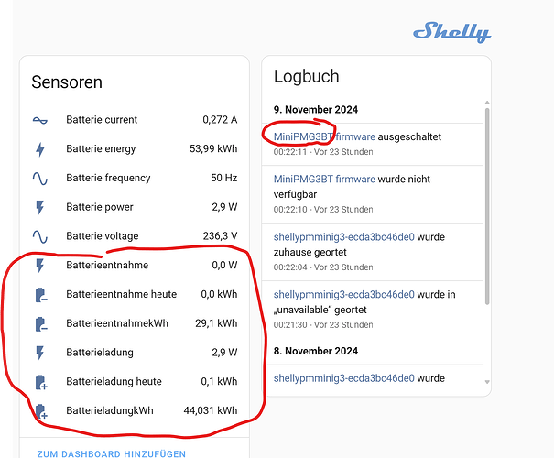Click the Batterie power flash icon
Image resolution: width=554 pixels, height=458 pixels.
[40, 207]
